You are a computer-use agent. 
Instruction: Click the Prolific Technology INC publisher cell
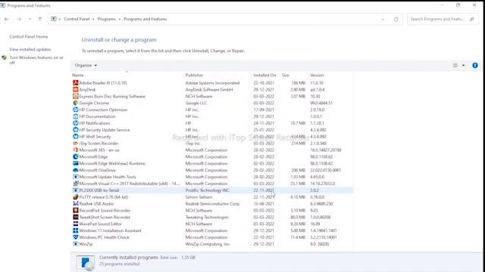pos(207,190)
